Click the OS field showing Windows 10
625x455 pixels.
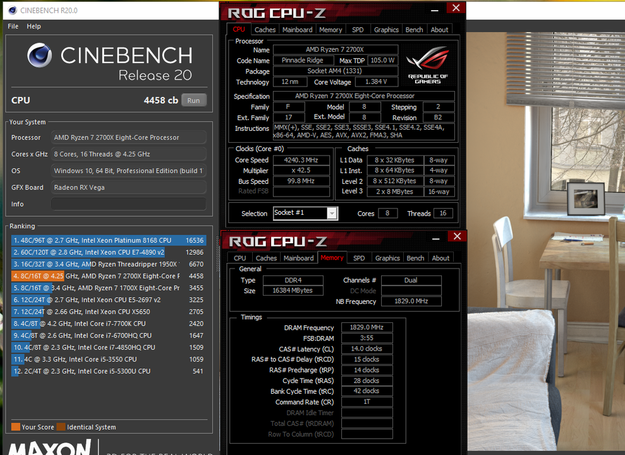pyautogui.click(x=129, y=171)
